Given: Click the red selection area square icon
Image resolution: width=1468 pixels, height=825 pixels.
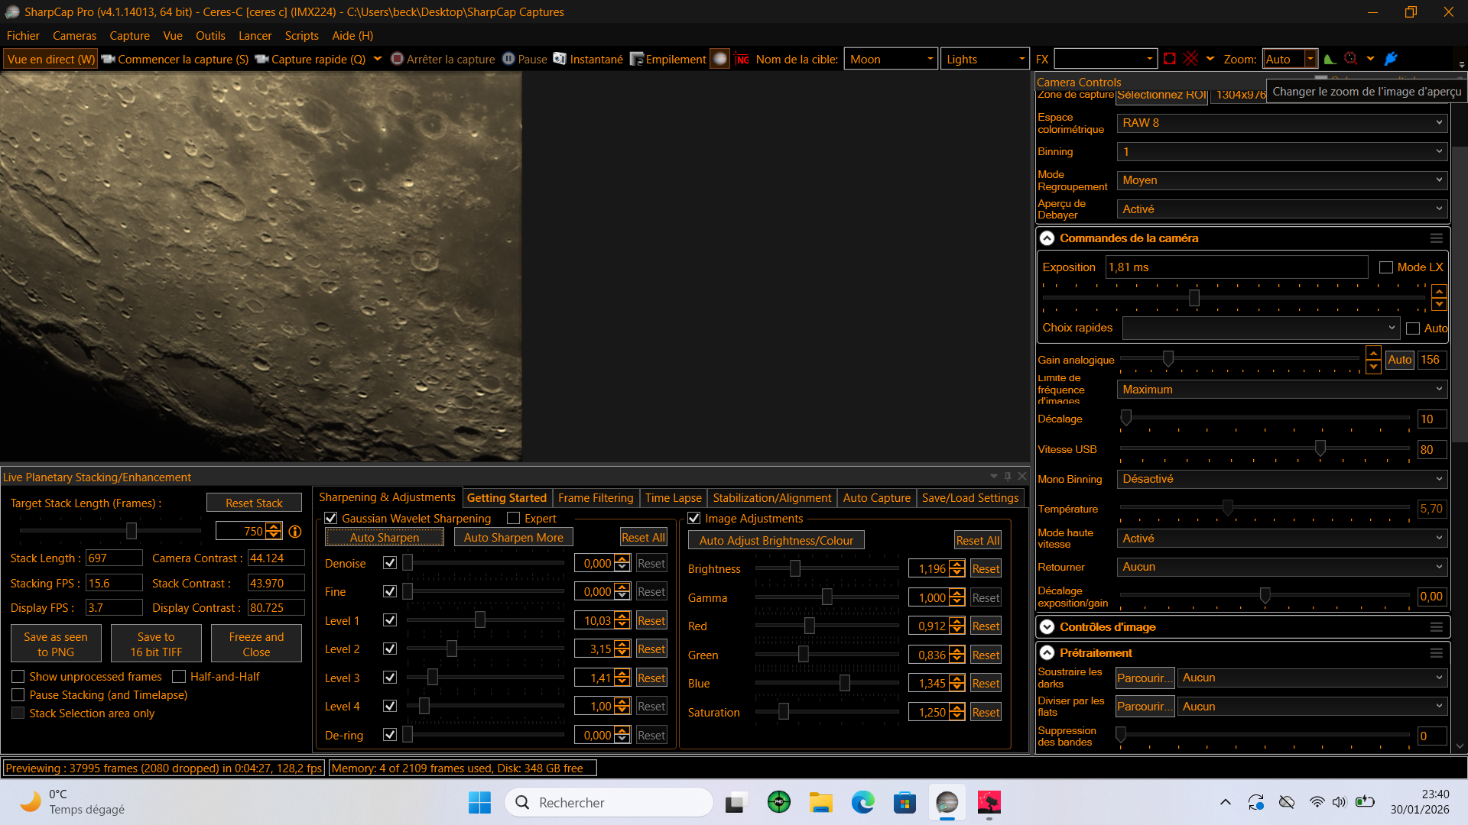Looking at the screenshot, I should click(1169, 59).
